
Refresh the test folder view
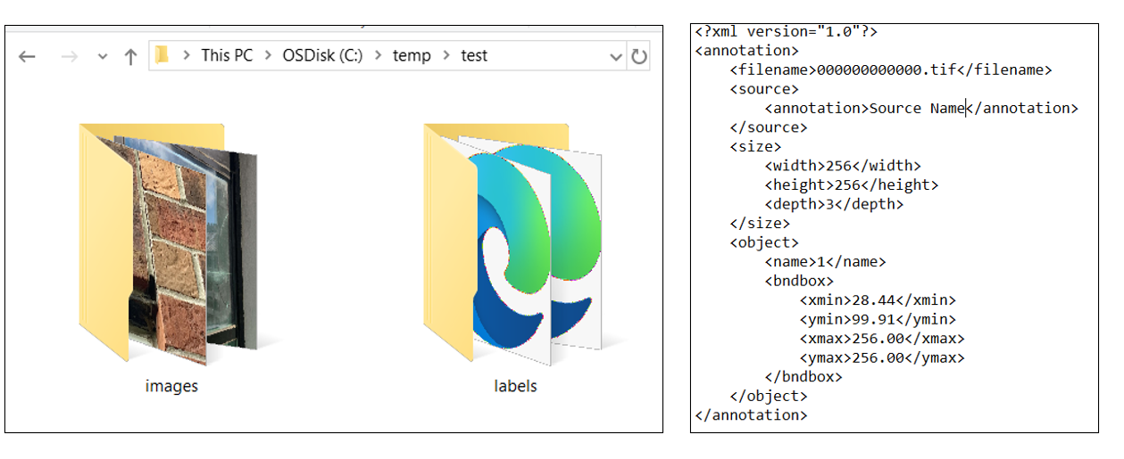click(638, 56)
